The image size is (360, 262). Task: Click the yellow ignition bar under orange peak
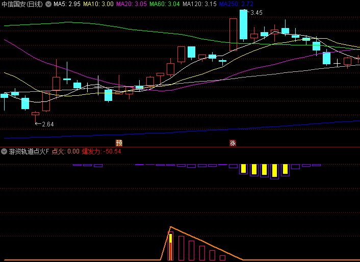pos(171,247)
